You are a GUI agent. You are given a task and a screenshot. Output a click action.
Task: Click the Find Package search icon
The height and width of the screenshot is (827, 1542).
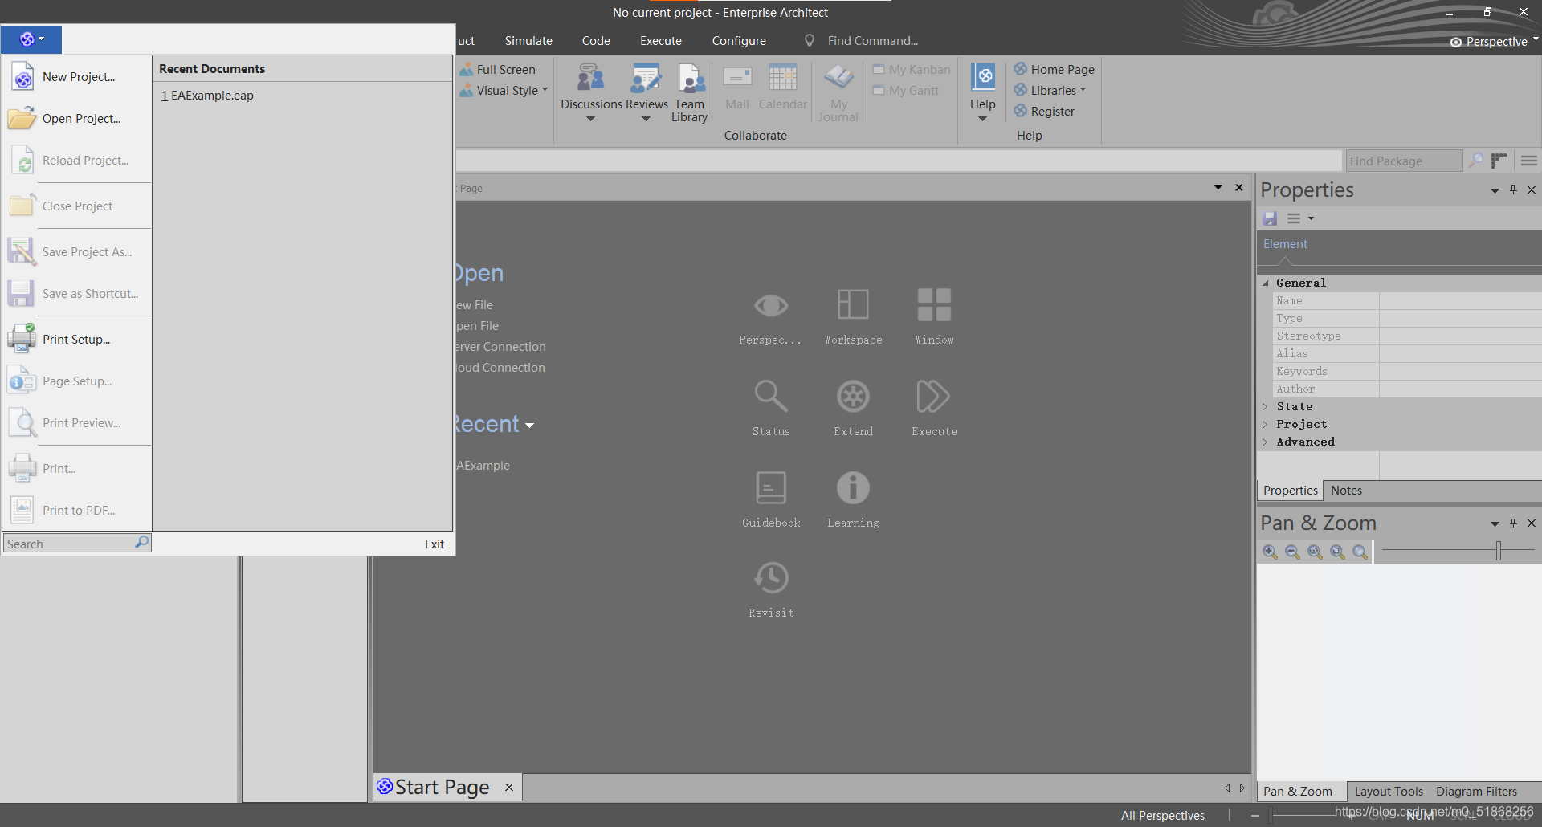1476,161
